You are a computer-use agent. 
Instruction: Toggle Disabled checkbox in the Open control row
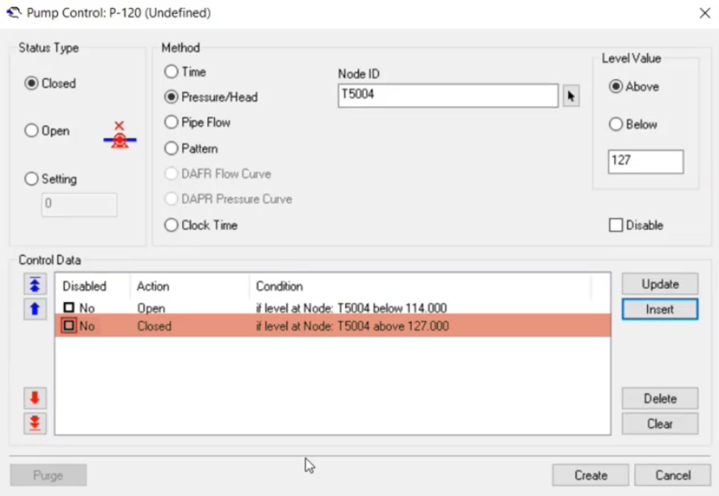(69, 307)
